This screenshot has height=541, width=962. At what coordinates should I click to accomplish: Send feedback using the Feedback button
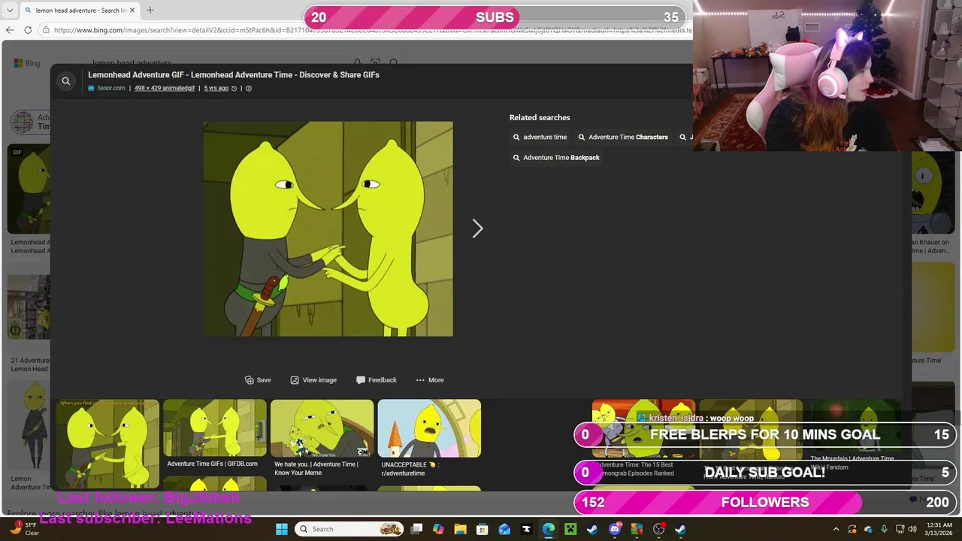[x=377, y=379]
